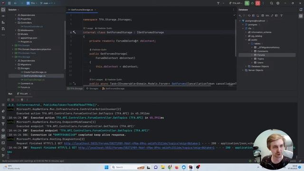Select GetTopicsStorage.cs in Solution tree

tap(33, 80)
